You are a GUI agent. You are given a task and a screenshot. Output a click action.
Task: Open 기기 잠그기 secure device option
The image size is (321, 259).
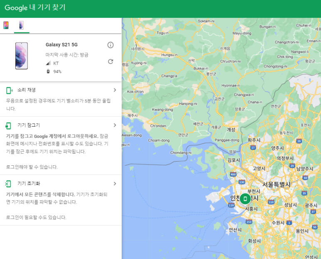(x=61, y=146)
